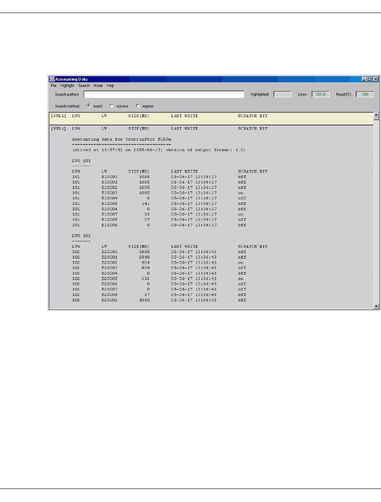Click the Highlighted count field

[x=282, y=94]
